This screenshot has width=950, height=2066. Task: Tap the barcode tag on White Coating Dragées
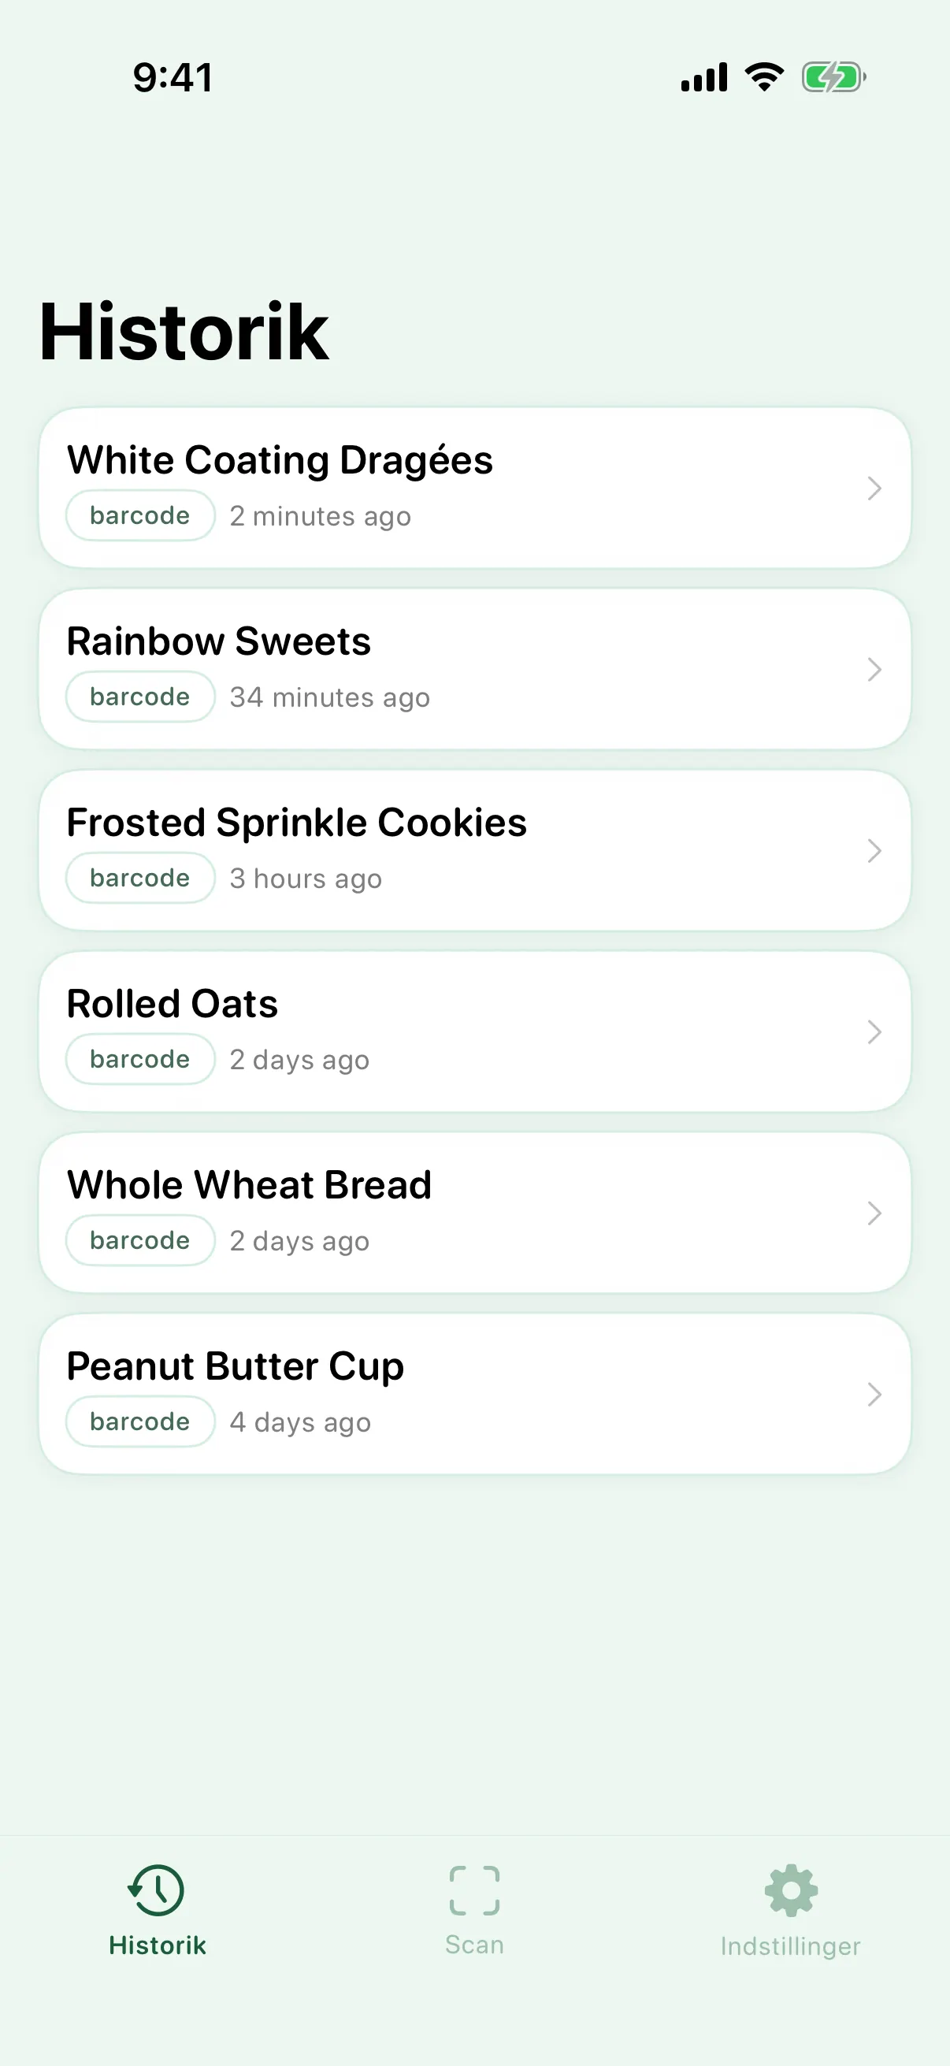[x=140, y=515]
